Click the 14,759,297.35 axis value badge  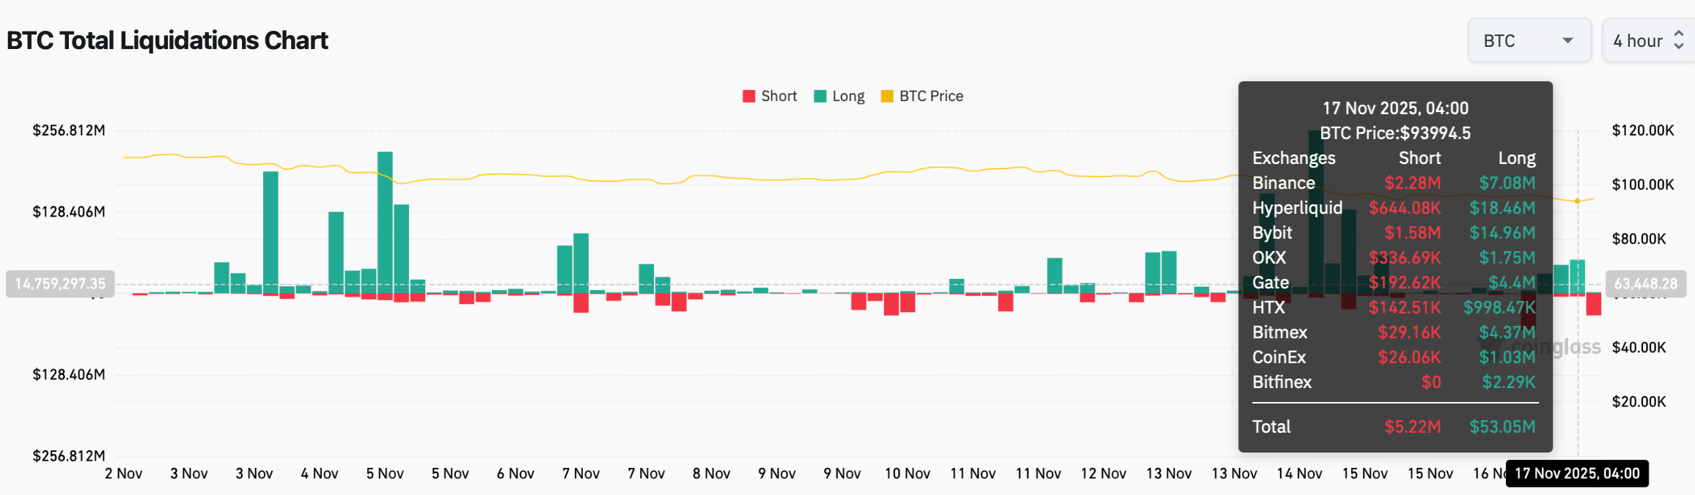coord(59,283)
